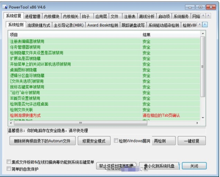Open the 文件 tab
Screen dimensions: 220x177
click(x=115, y=16)
